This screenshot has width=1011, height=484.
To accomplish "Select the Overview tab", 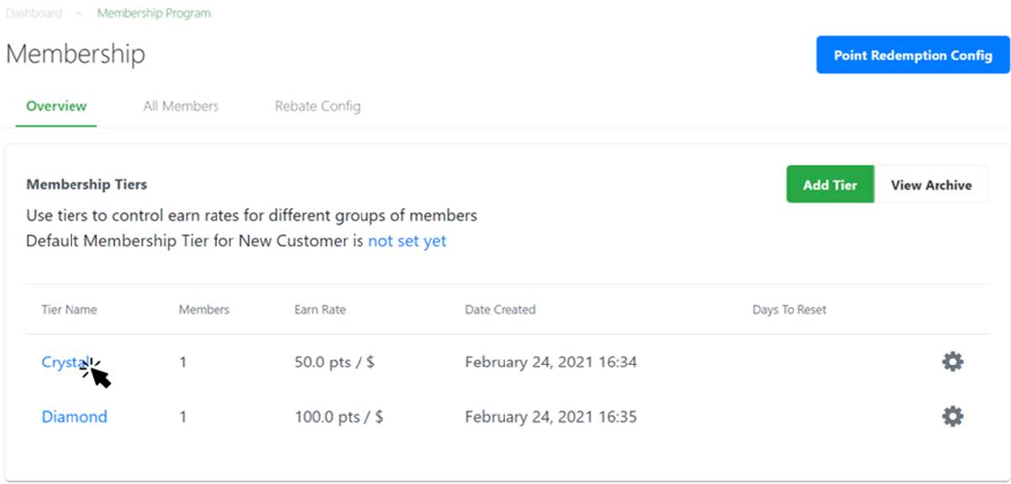I will pyautogui.click(x=56, y=106).
